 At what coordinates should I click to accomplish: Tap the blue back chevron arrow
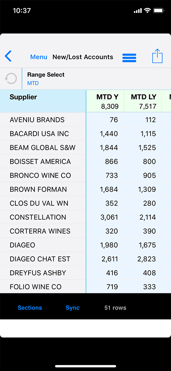tap(8, 56)
